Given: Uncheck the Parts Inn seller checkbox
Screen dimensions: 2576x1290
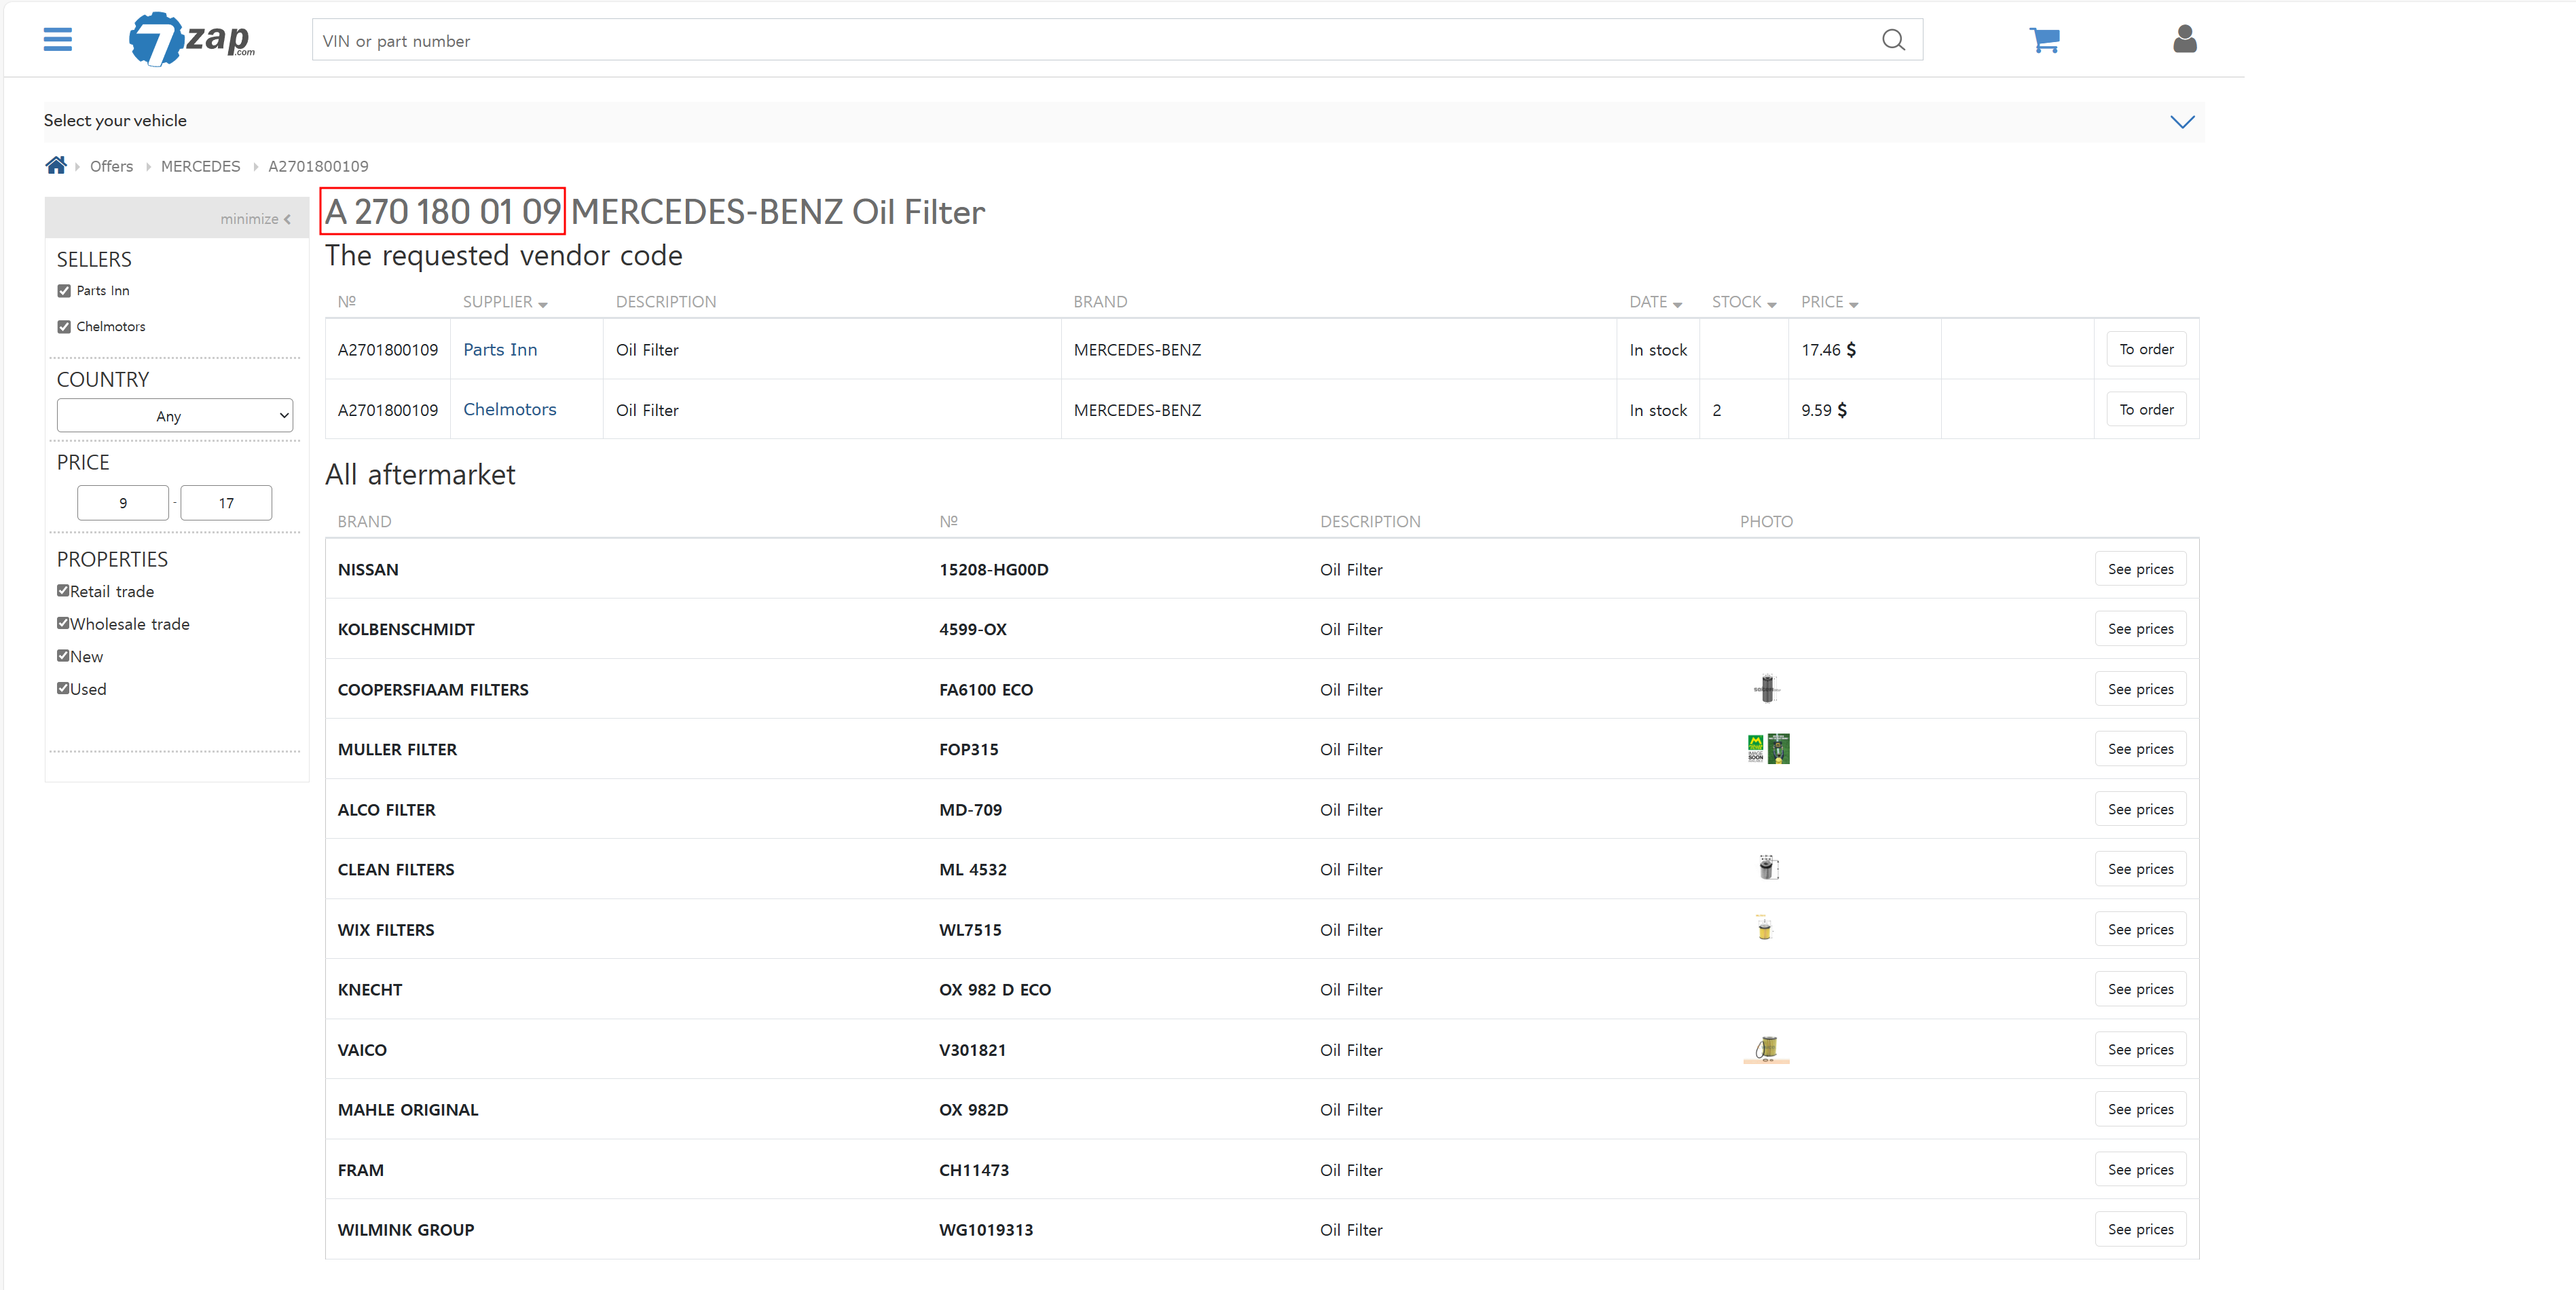Looking at the screenshot, I should click(65, 290).
